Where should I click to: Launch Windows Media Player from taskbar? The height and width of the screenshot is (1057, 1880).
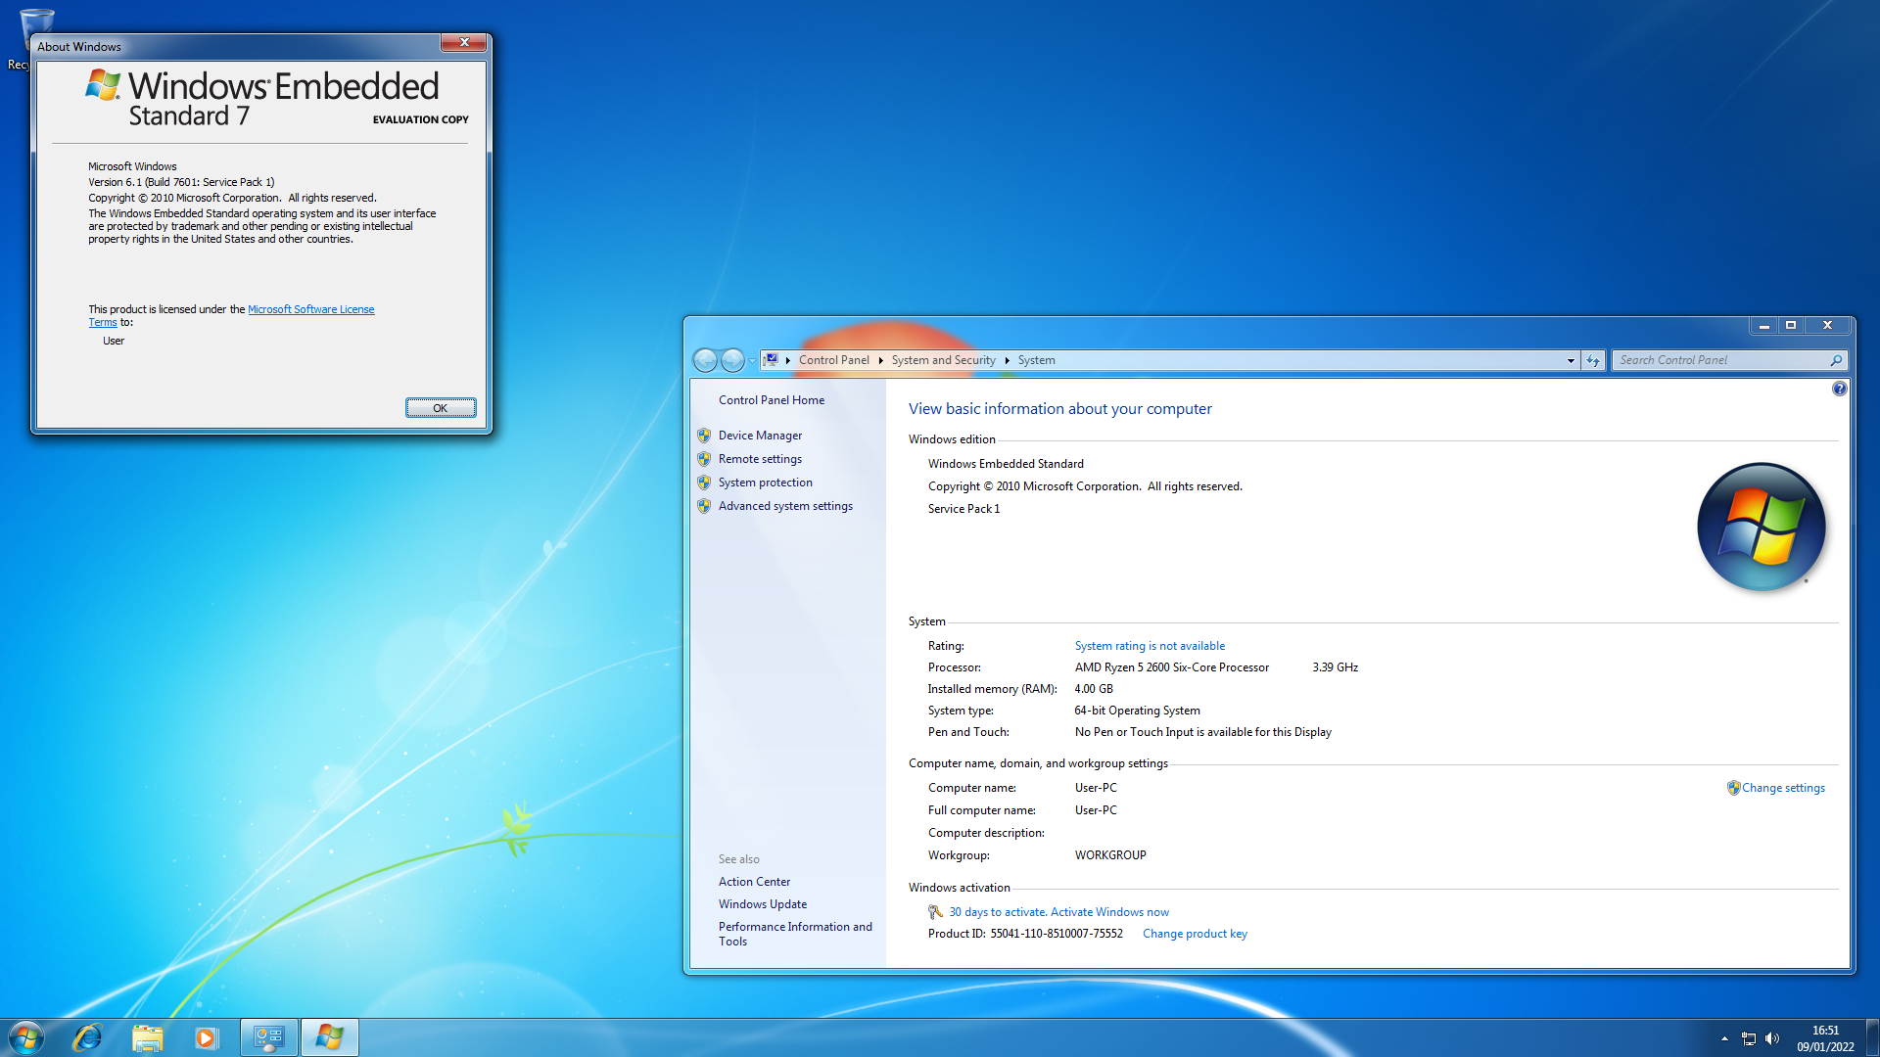pyautogui.click(x=206, y=1037)
